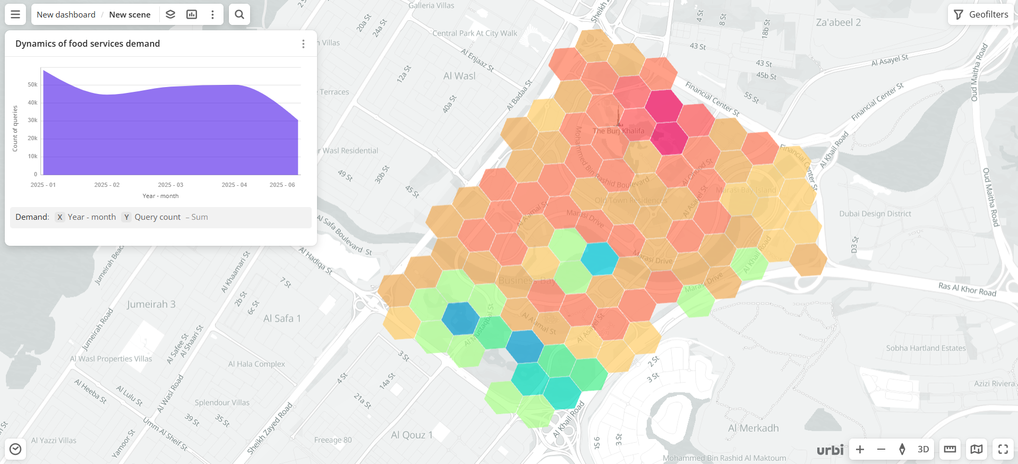Open the layers panel icon

tap(170, 14)
